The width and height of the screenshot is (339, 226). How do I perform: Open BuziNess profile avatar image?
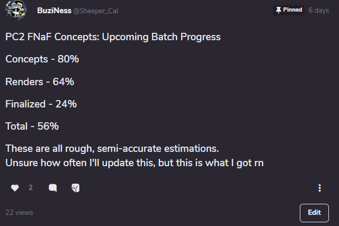pos(15,10)
